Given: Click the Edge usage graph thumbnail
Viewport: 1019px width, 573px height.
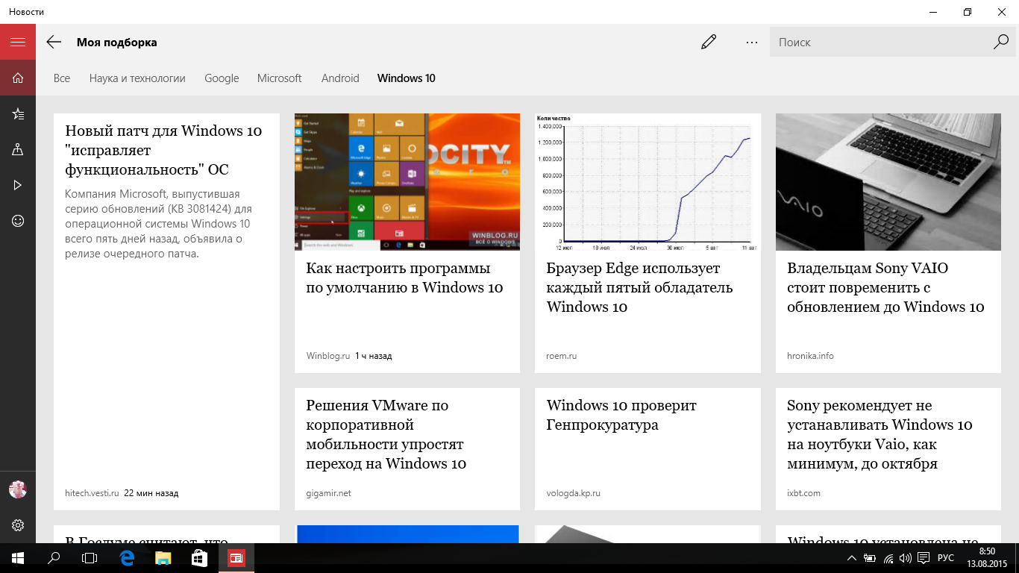Looking at the screenshot, I should [x=648, y=182].
